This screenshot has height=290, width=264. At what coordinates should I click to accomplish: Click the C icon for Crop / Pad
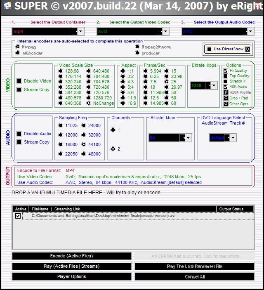click(226, 98)
